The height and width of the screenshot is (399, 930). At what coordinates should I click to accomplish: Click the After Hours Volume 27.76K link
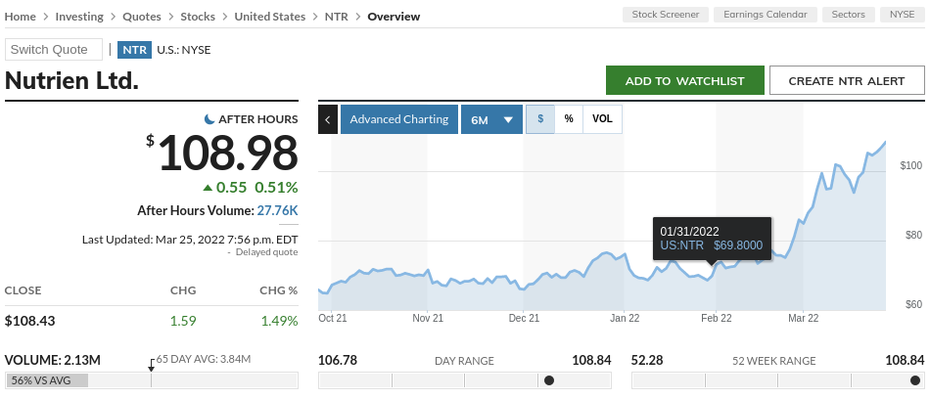(x=277, y=210)
